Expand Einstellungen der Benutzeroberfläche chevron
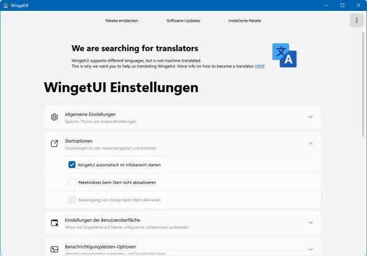The height and width of the screenshot is (256, 367). point(311,223)
